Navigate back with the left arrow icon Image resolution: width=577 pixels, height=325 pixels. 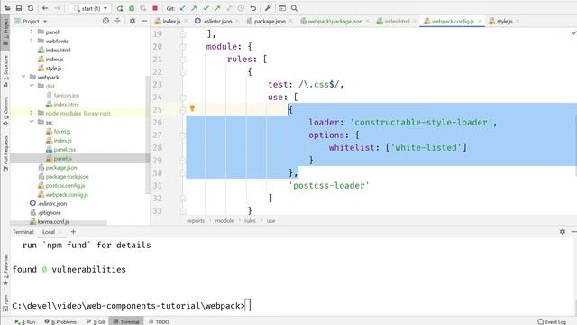(x=45, y=8)
